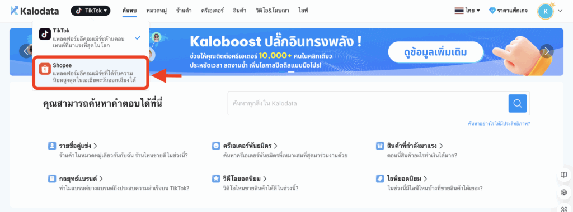
Task: Click text ทำไมแบรนด์บางแบรนด์ถึงประสบความสำเร็จบน TikTok?
Action: click(124, 189)
